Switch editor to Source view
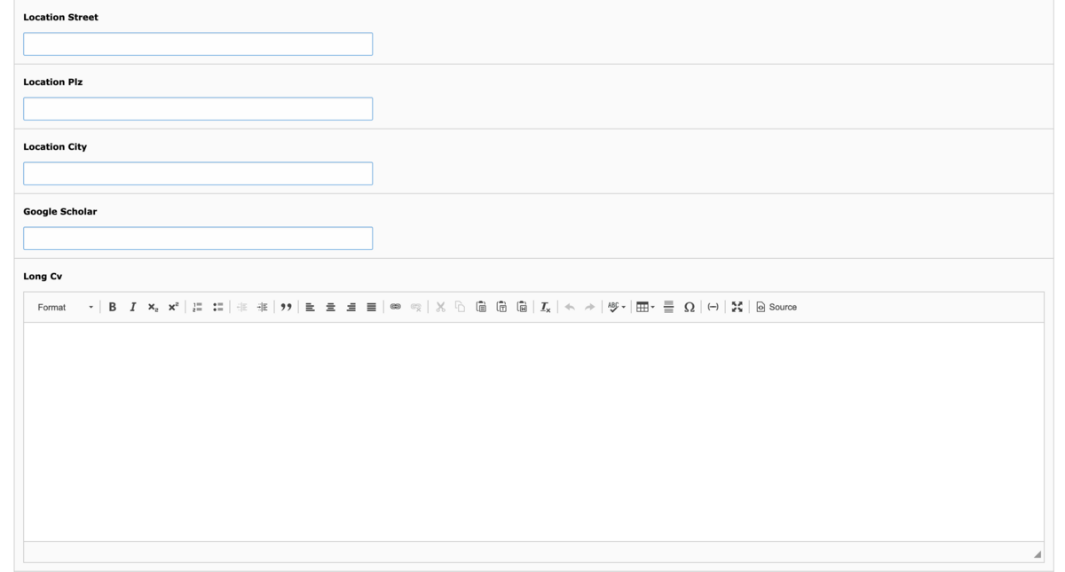1065x572 pixels. pos(777,307)
